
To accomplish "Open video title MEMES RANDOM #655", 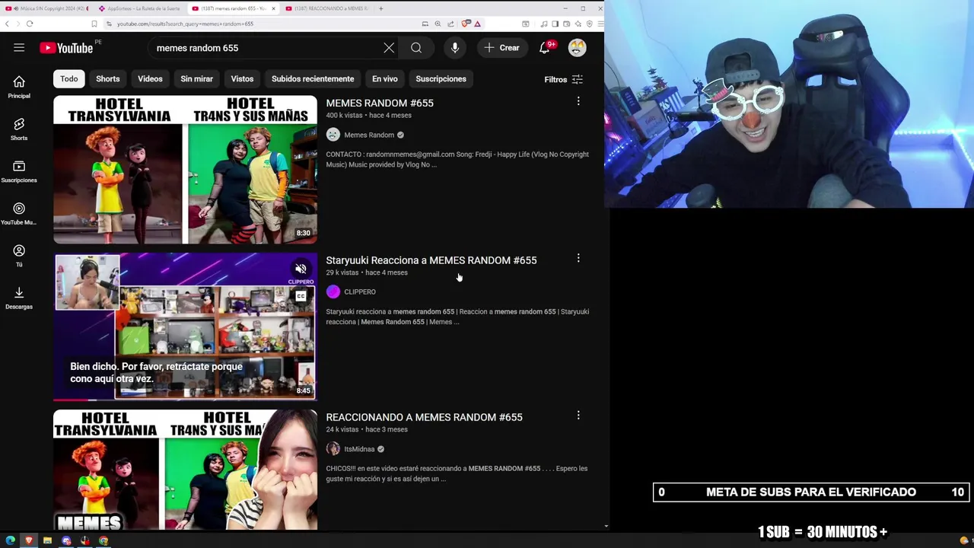I will click(380, 103).
